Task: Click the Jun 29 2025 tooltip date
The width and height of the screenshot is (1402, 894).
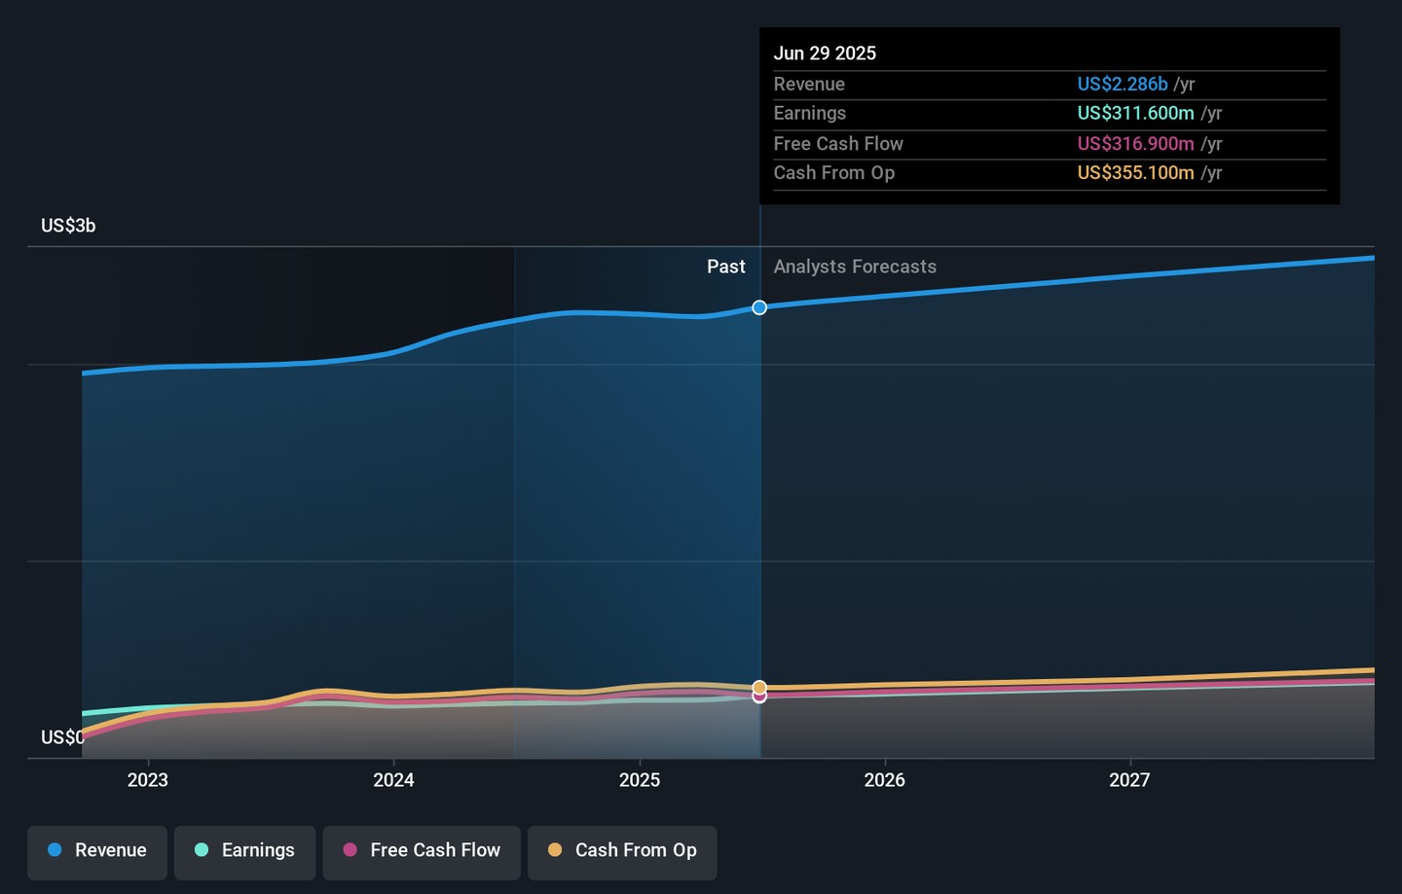Action: [825, 54]
